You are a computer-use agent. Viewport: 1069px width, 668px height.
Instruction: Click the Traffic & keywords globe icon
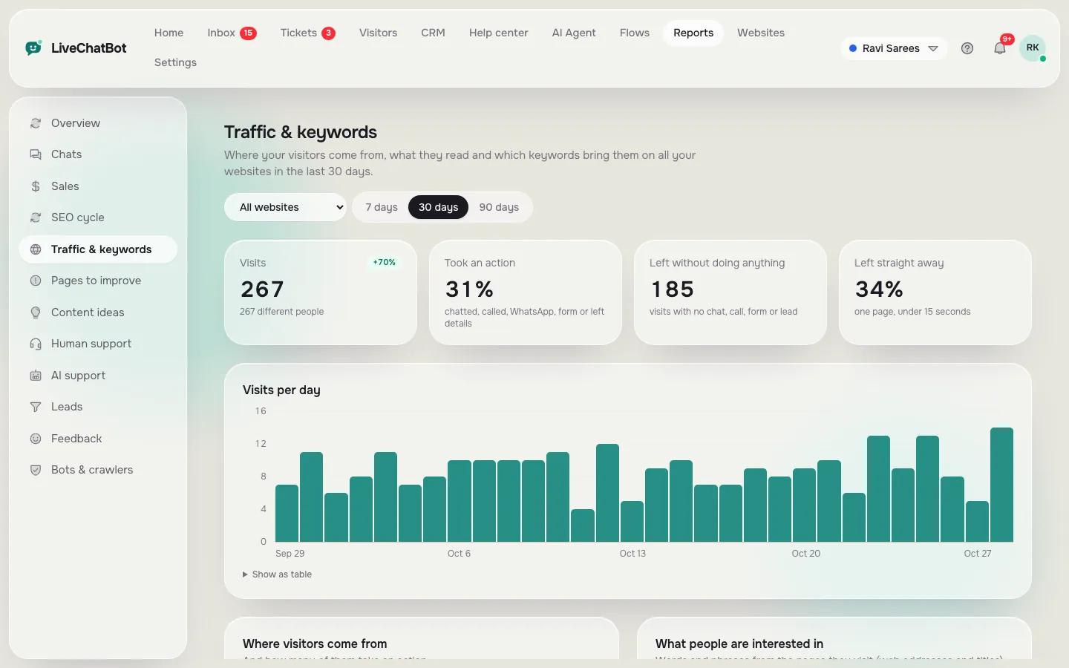(x=36, y=249)
